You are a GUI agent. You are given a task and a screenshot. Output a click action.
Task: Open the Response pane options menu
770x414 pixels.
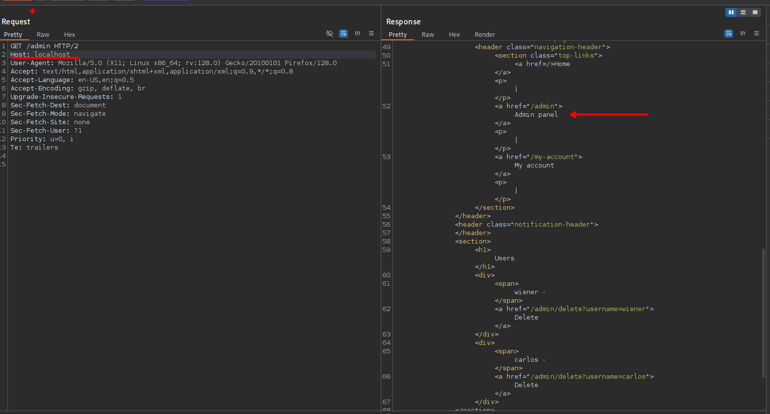point(757,33)
